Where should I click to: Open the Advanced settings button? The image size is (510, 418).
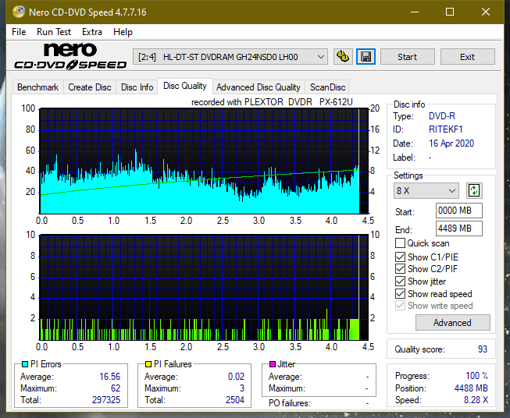click(x=452, y=323)
